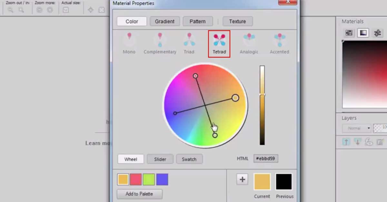Click the plus button next to Current color
This screenshot has height=202, width=387.
point(242,179)
